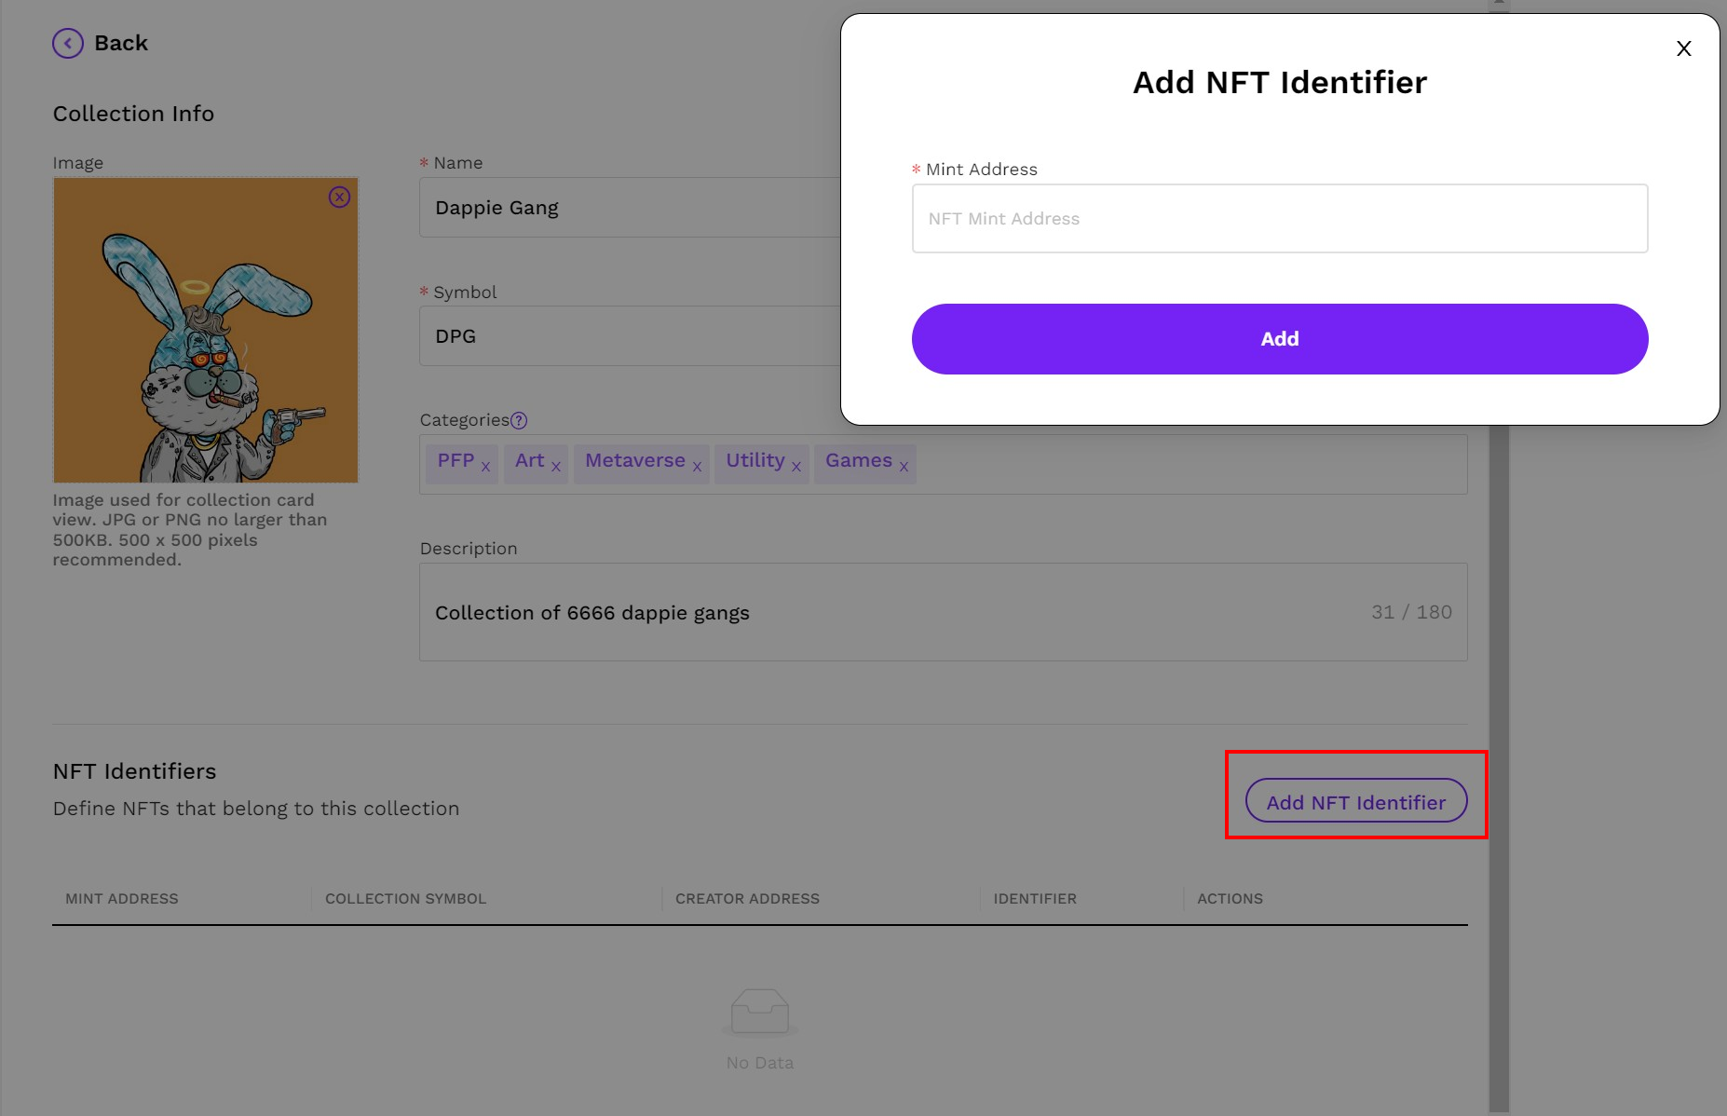Screen dimensions: 1727x1116
Task: Click the NFT Mint Address input field
Action: (1279, 219)
